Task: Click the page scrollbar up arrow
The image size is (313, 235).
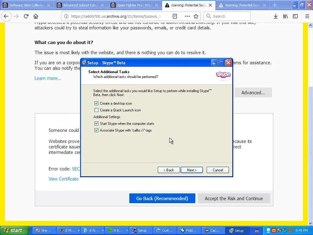Action: click(x=310, y=25)
